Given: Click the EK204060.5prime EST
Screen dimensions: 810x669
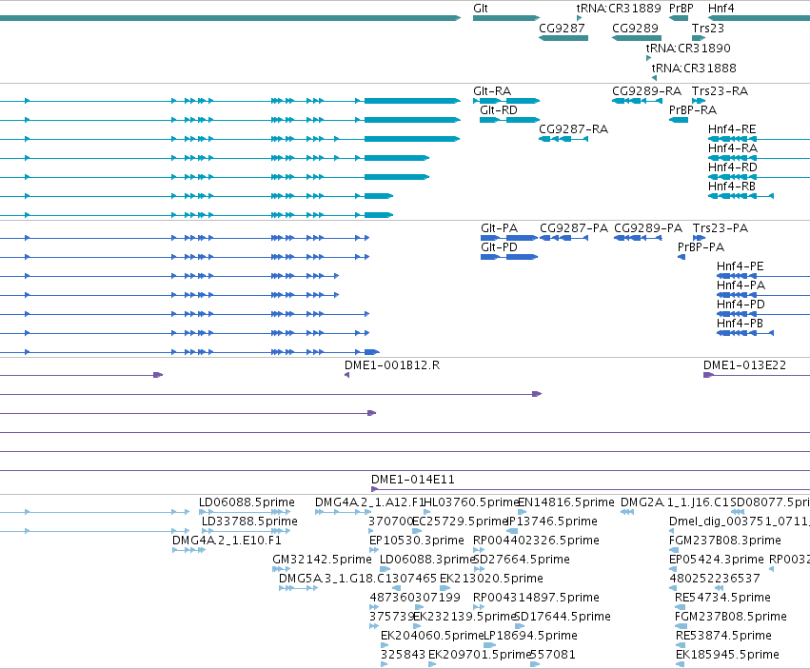Looking at the screenshot, I should coord(385,644).
